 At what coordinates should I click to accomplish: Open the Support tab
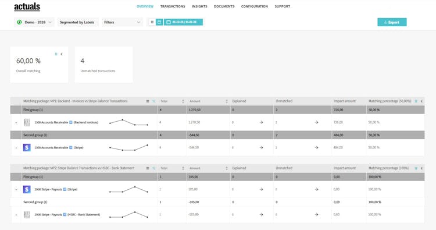tap(282, 6)
